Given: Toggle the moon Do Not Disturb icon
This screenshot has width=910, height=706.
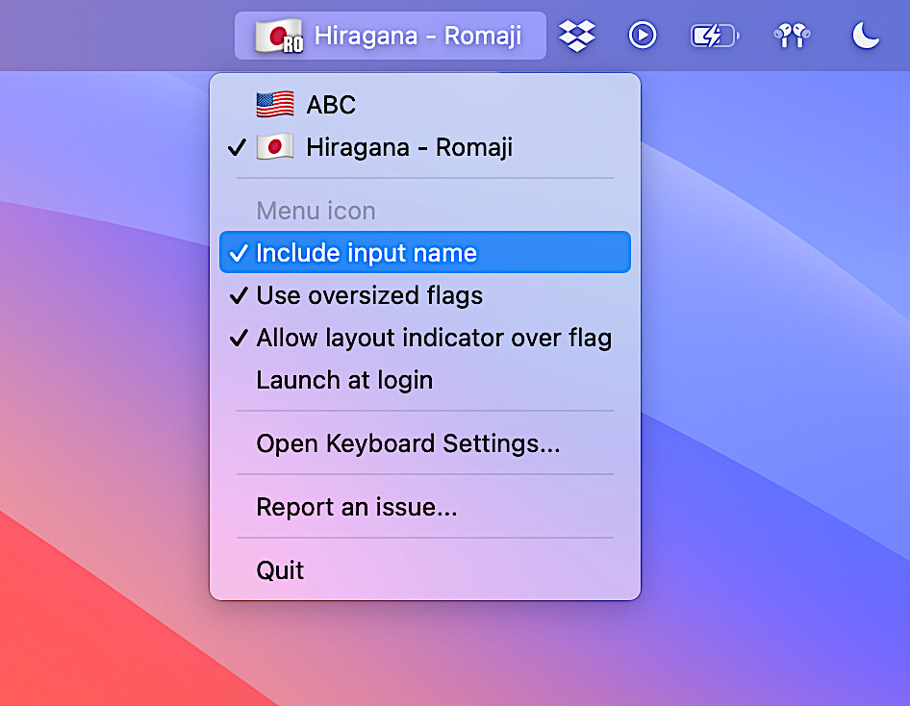Looking at the screenshot, I should pos(865,35).
